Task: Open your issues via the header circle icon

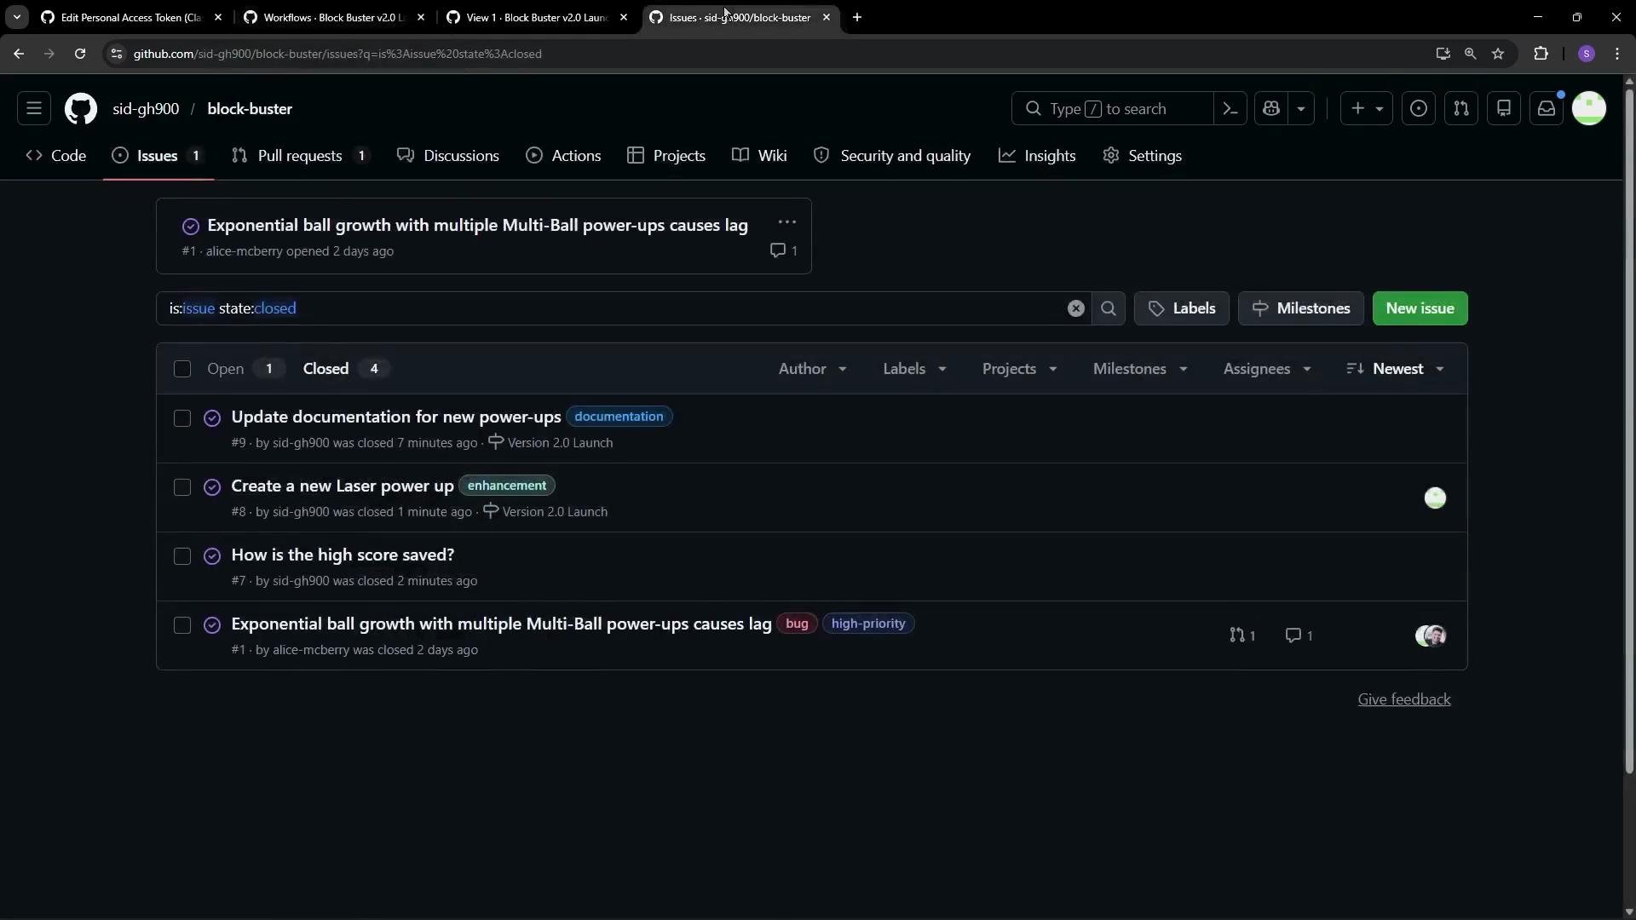Action: 1419,109
